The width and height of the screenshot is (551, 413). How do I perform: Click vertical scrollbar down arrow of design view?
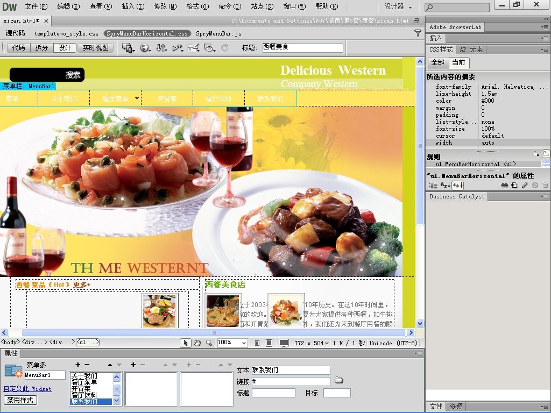(x=420, y=323)
